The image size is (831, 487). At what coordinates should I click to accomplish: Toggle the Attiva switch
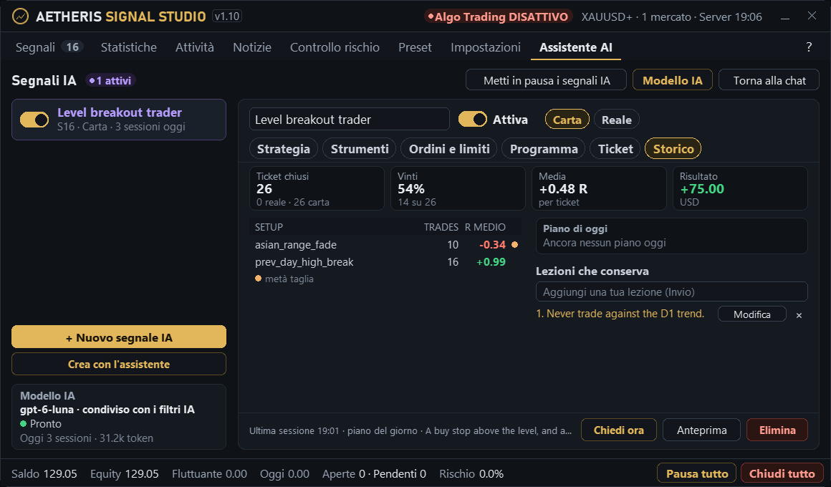click(x=472, y=119)
